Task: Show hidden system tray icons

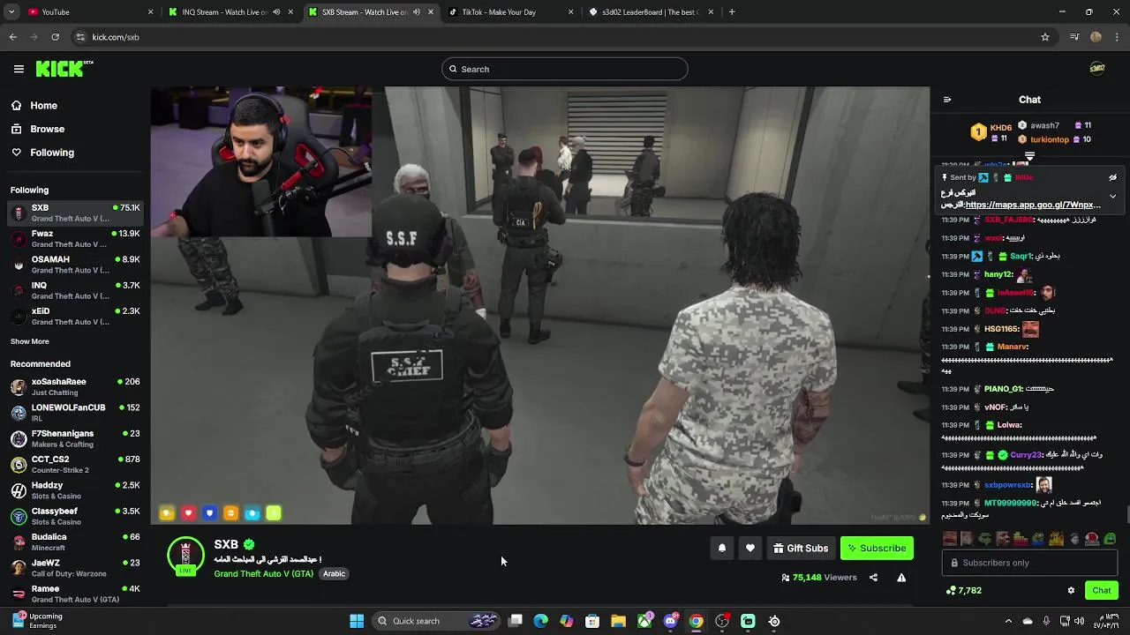Action: [1008, 621]
